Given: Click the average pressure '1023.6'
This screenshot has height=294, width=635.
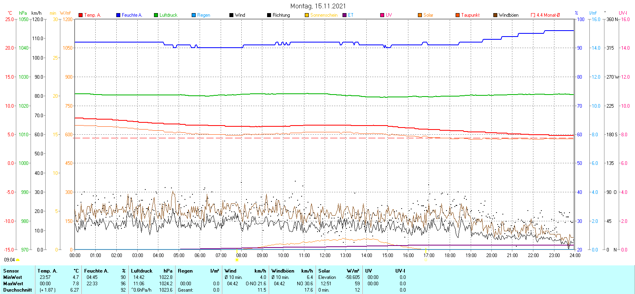Looking at the screenshot, I should 166,290.
